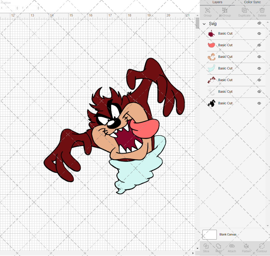The height and width of the screenshot is (256, 270).
Task: Click Layers panel scrollbar down arrow
Action: pyautogui.click(x=267, y=226)
